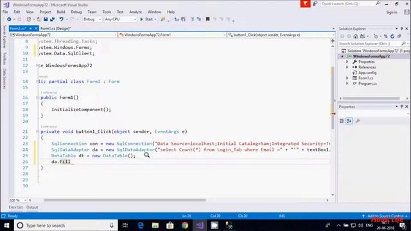Open the Tools menu
Image resolution: width=411 pixels, height=231 pixels.
pyautogui.click(x=107, y=12)
